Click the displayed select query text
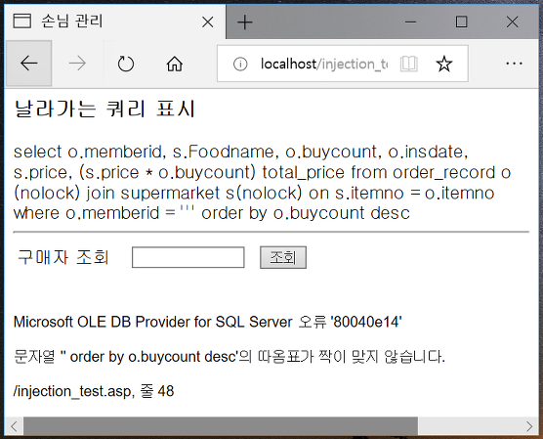 [262, 183]
